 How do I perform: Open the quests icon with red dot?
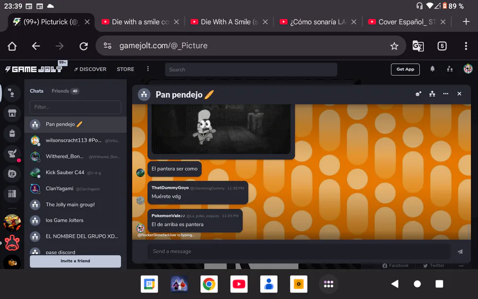pos(12,153)
